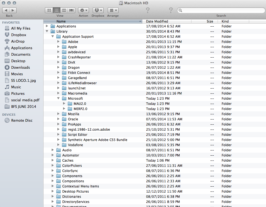This screenshot has width=266, height=207.
Task: Open AirDrop in the sidebar
Action: pyautogui.click(x=18, y=41)
